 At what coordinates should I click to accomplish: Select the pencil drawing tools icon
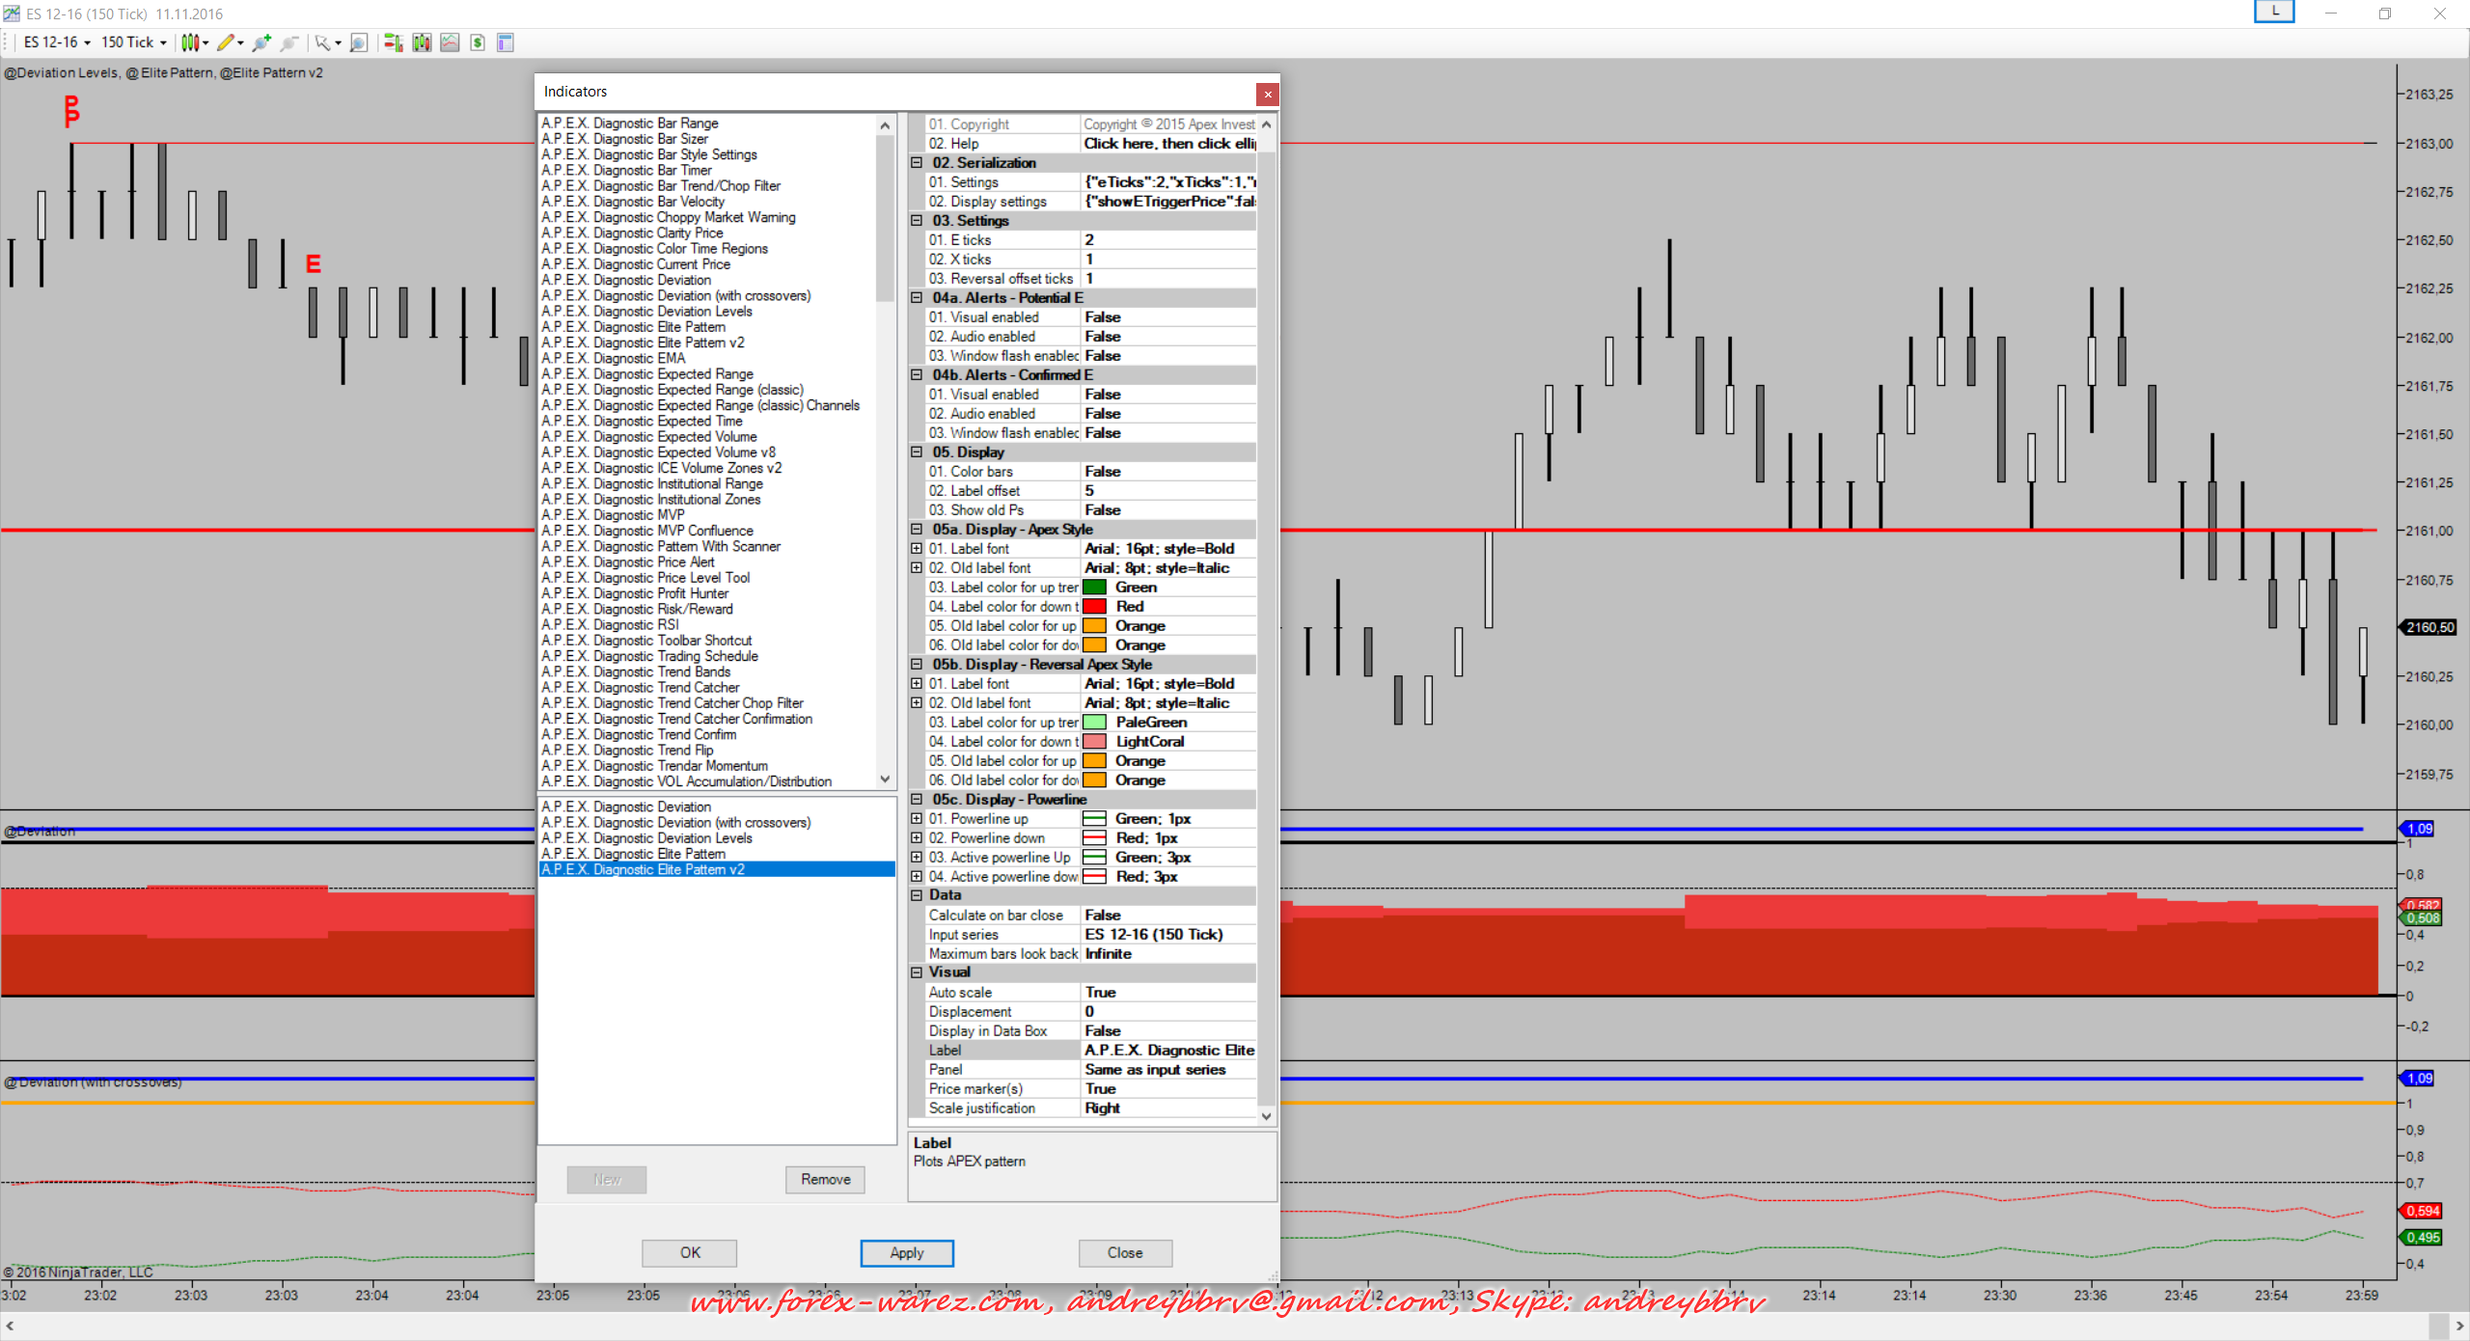pos(226,42)
